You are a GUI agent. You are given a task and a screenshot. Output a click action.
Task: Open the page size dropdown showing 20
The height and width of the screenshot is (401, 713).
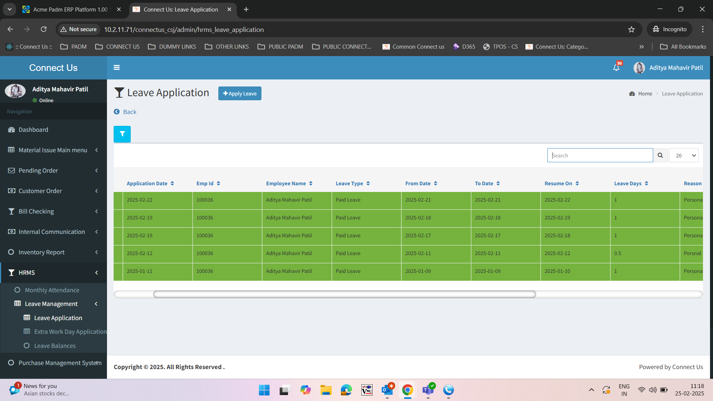click(684, 155)
